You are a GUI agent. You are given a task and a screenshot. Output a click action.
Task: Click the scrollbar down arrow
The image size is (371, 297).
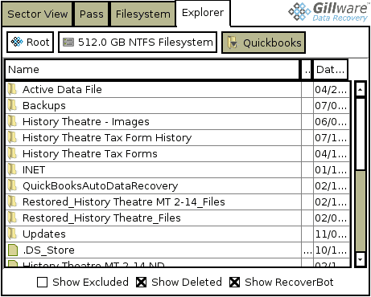361,259
